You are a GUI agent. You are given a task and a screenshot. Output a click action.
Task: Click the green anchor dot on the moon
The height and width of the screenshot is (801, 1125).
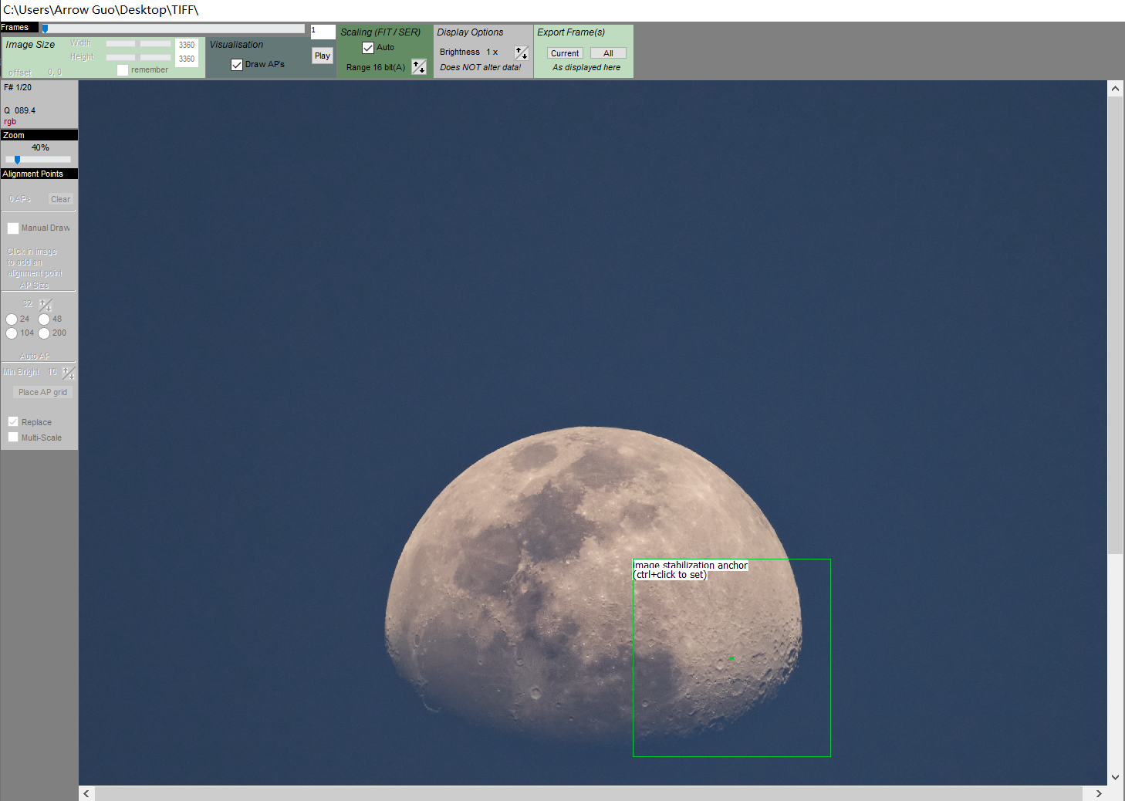click(731, 658)
